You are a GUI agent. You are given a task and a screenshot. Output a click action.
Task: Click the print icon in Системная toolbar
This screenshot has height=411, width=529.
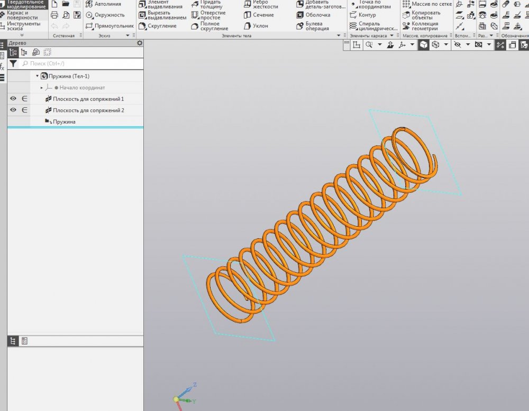coord(54,15)
